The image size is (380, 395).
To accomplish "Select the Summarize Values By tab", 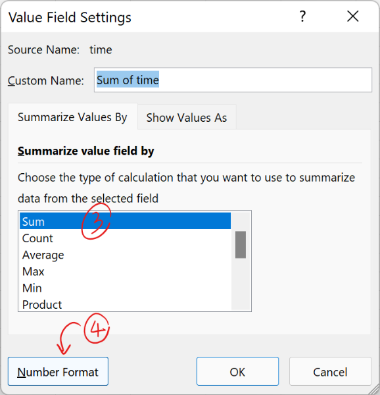I will [x=73, y=117].
